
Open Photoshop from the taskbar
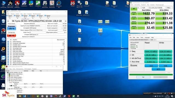(x=29, y=96)
